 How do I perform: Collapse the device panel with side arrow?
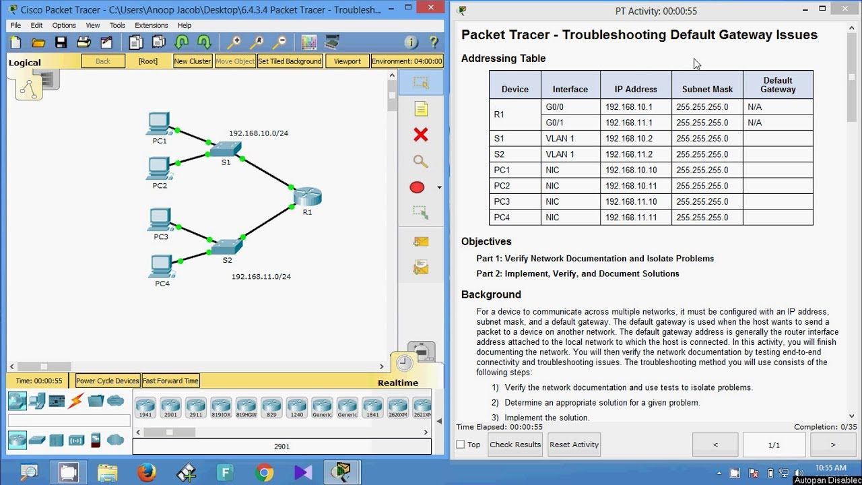coord(439,422)
